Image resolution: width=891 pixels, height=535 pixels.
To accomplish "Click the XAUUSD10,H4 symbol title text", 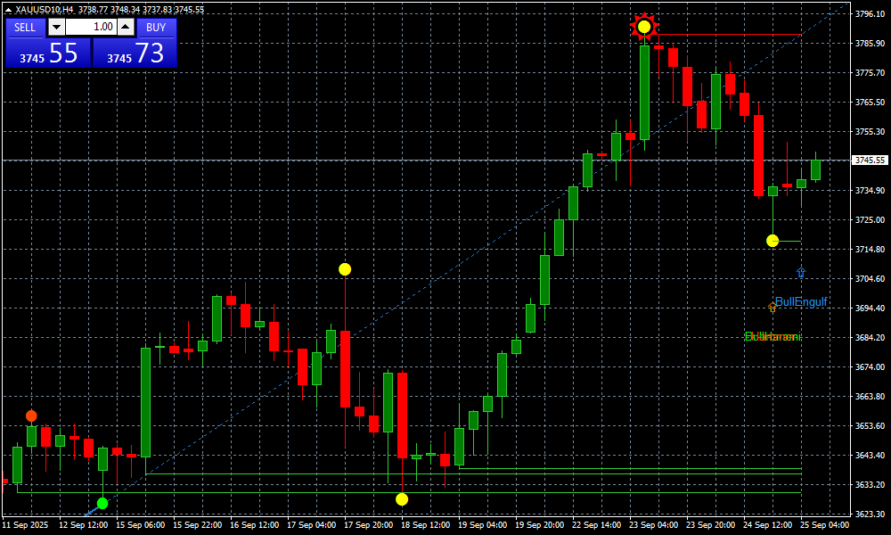I will [x=45, y=10].
